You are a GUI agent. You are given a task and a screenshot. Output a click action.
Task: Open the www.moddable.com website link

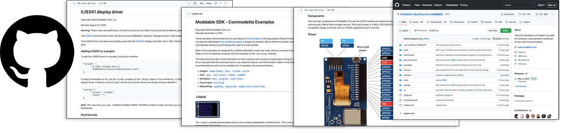coord(527,47)
